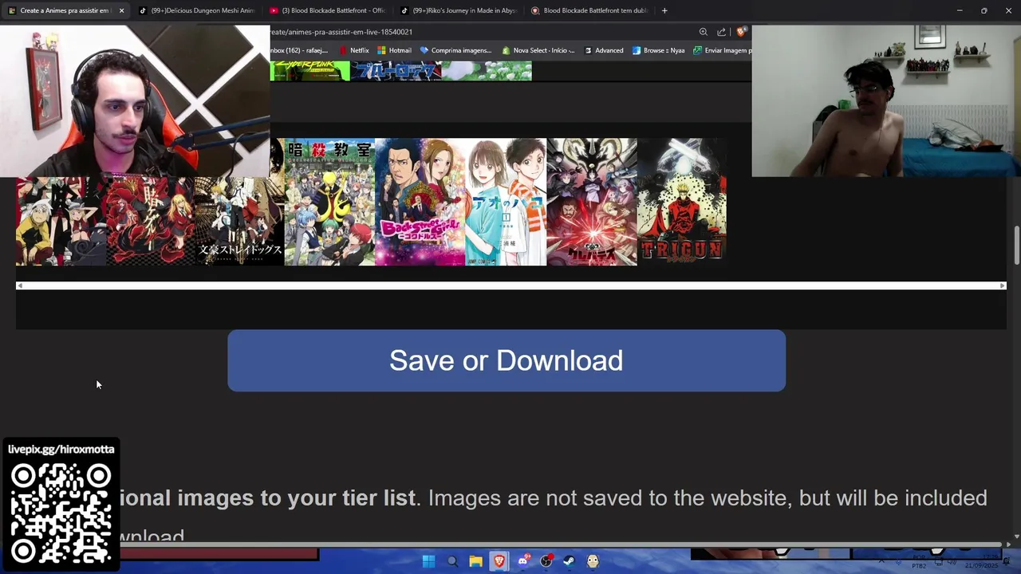Select the red checkered anime cover image
The image size is (1021, 574).
coord(151,221)
